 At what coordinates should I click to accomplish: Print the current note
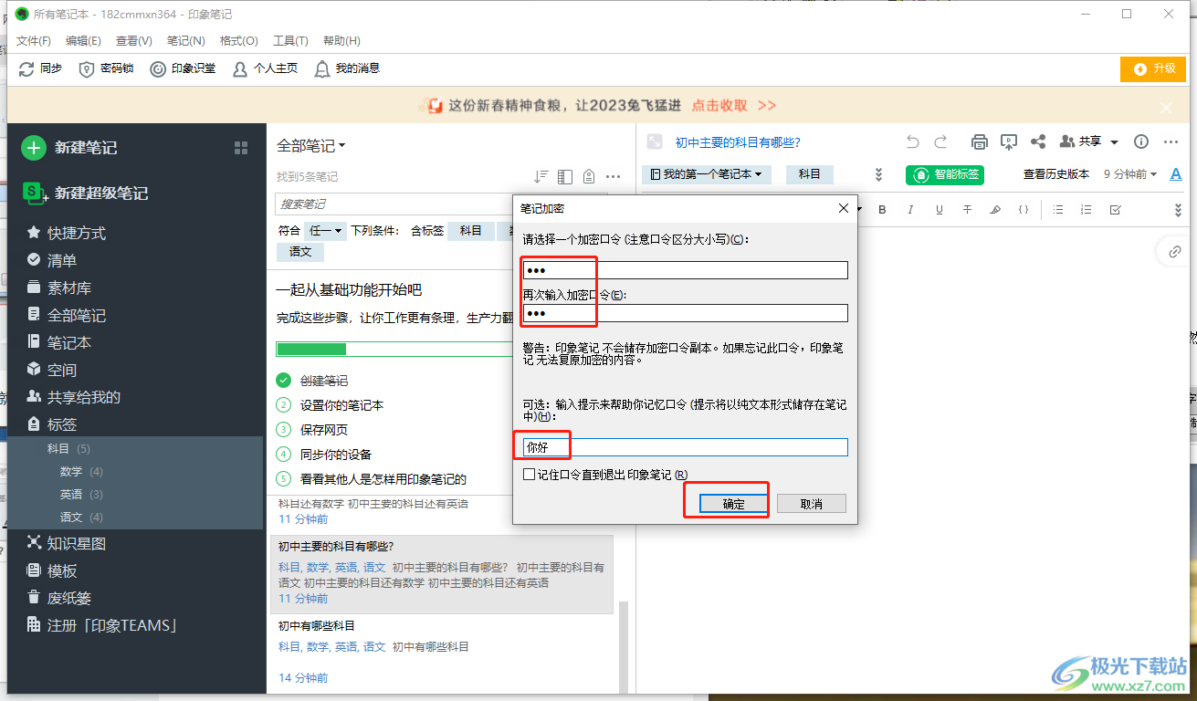coord(980,141)
